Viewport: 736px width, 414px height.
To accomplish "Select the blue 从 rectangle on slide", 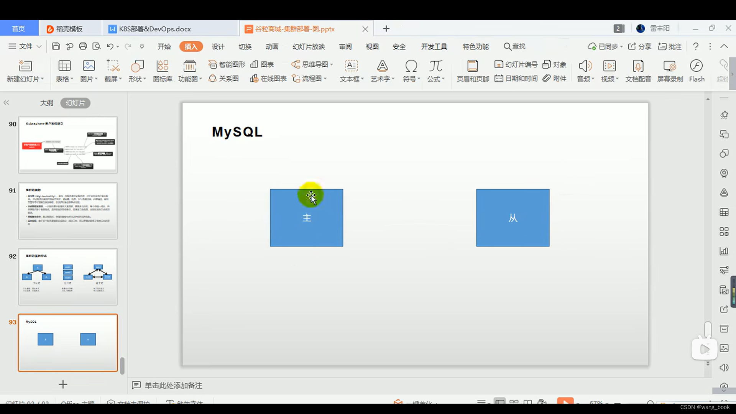I will click(x=513, y=218).
